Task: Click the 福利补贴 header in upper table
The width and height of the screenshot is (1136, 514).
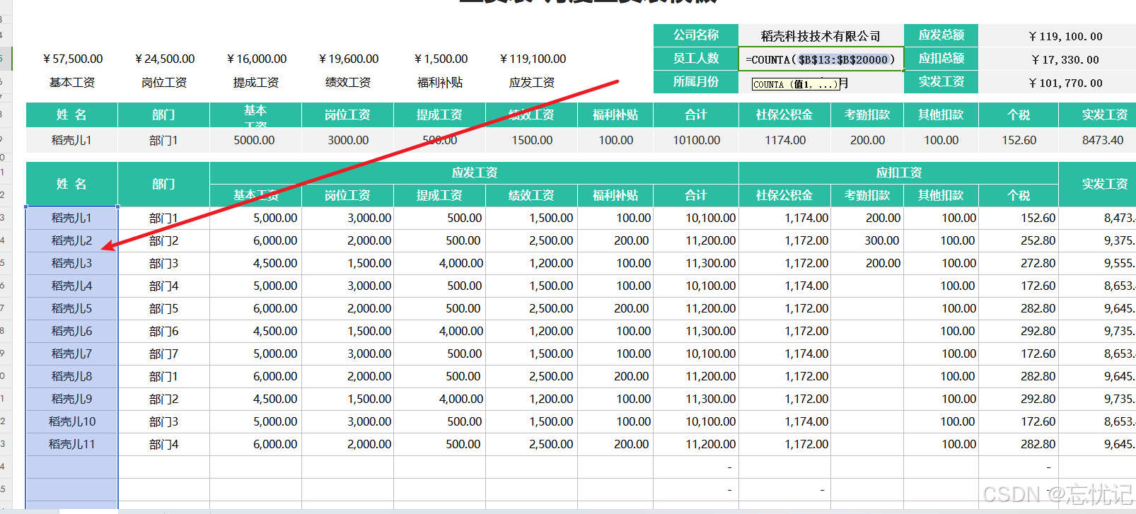Action: click(615, 115)
